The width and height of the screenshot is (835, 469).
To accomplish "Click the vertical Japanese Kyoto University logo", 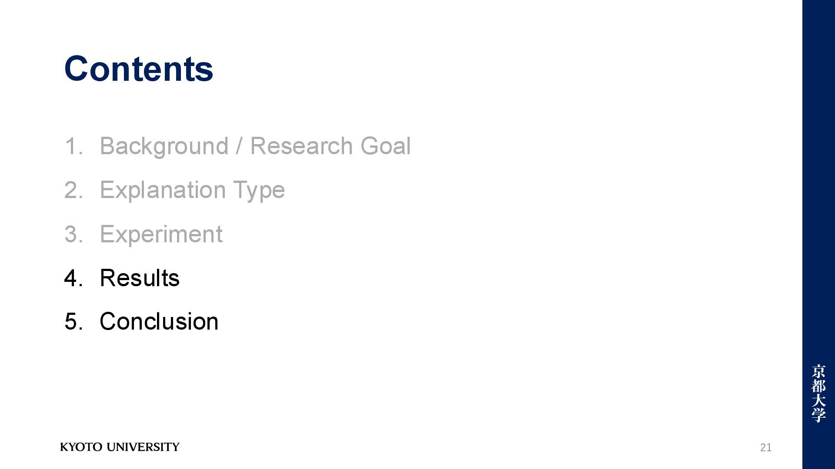I will coord(818,393).
